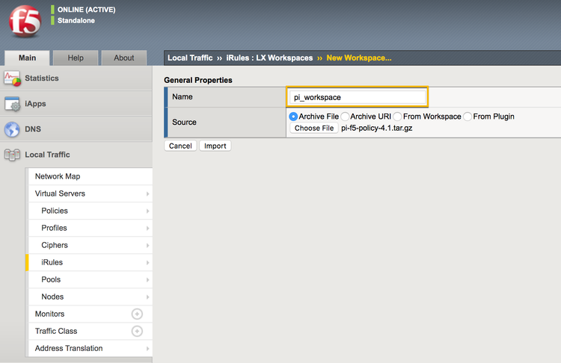
Task: Click the Name input field with pi_workspace
Action: (x=358, y=97)
